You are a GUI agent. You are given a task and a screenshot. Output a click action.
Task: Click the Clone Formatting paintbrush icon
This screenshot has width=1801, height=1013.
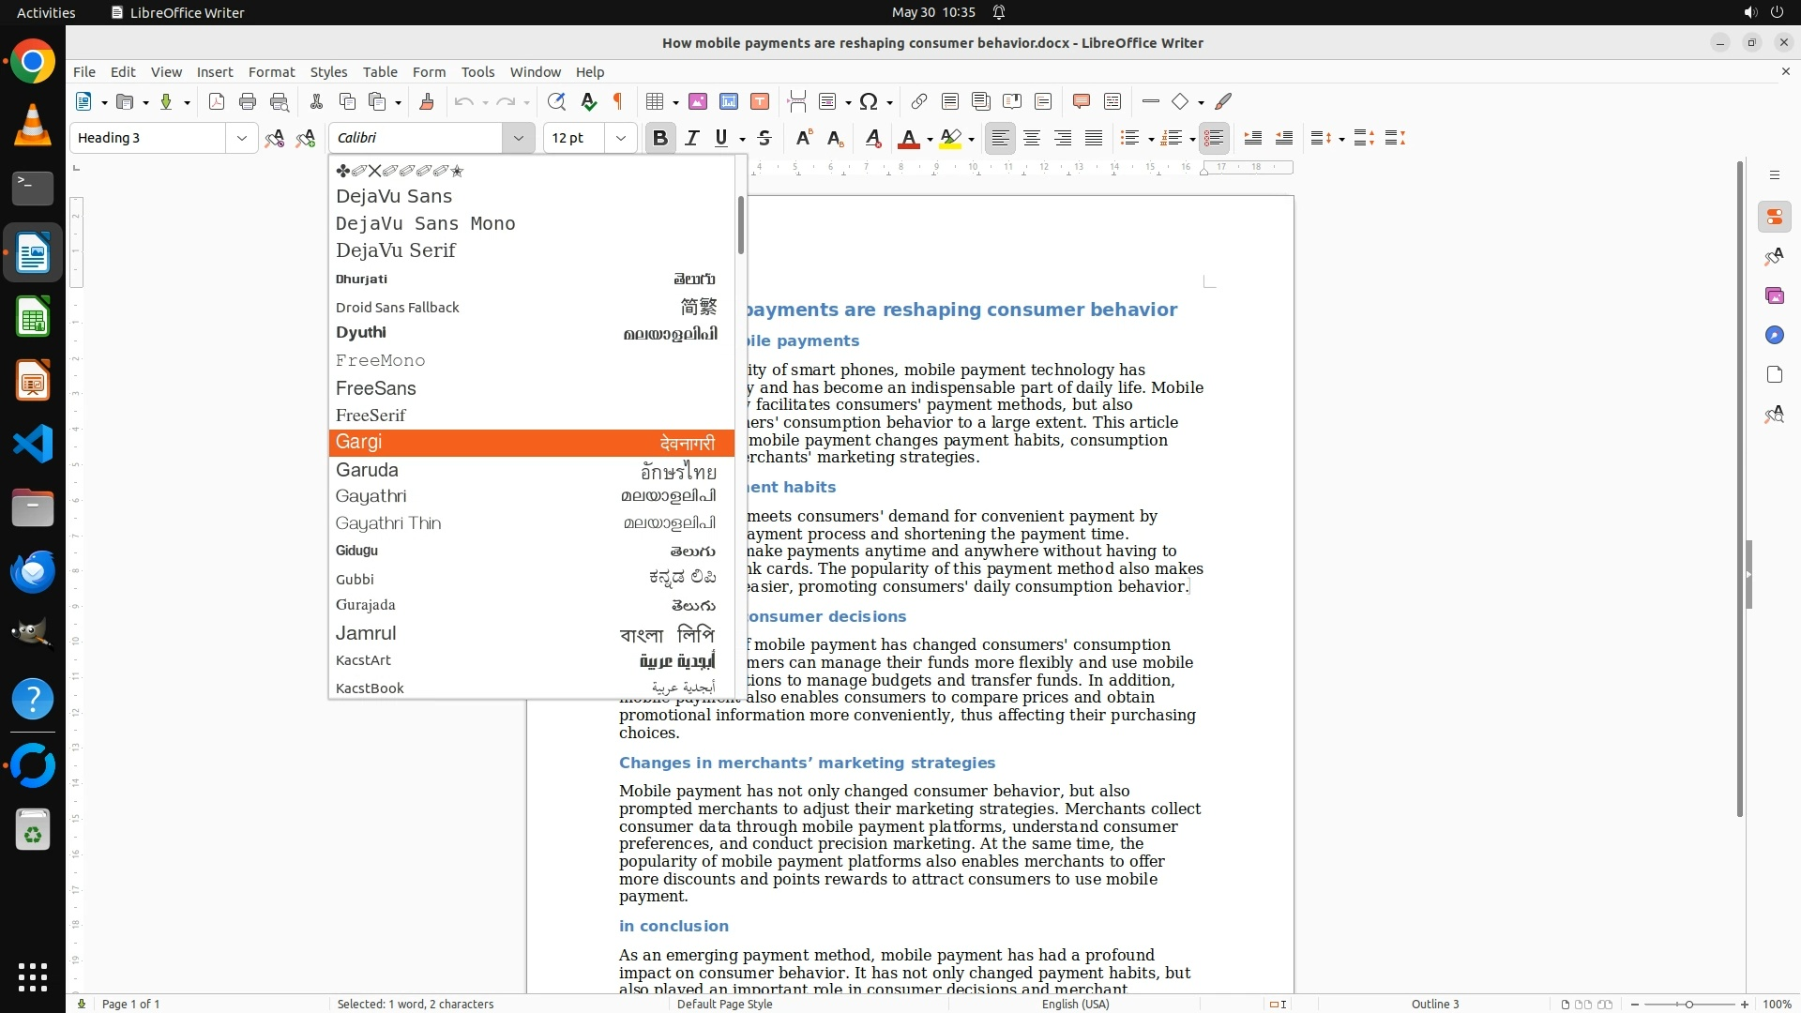coord(427,101)
